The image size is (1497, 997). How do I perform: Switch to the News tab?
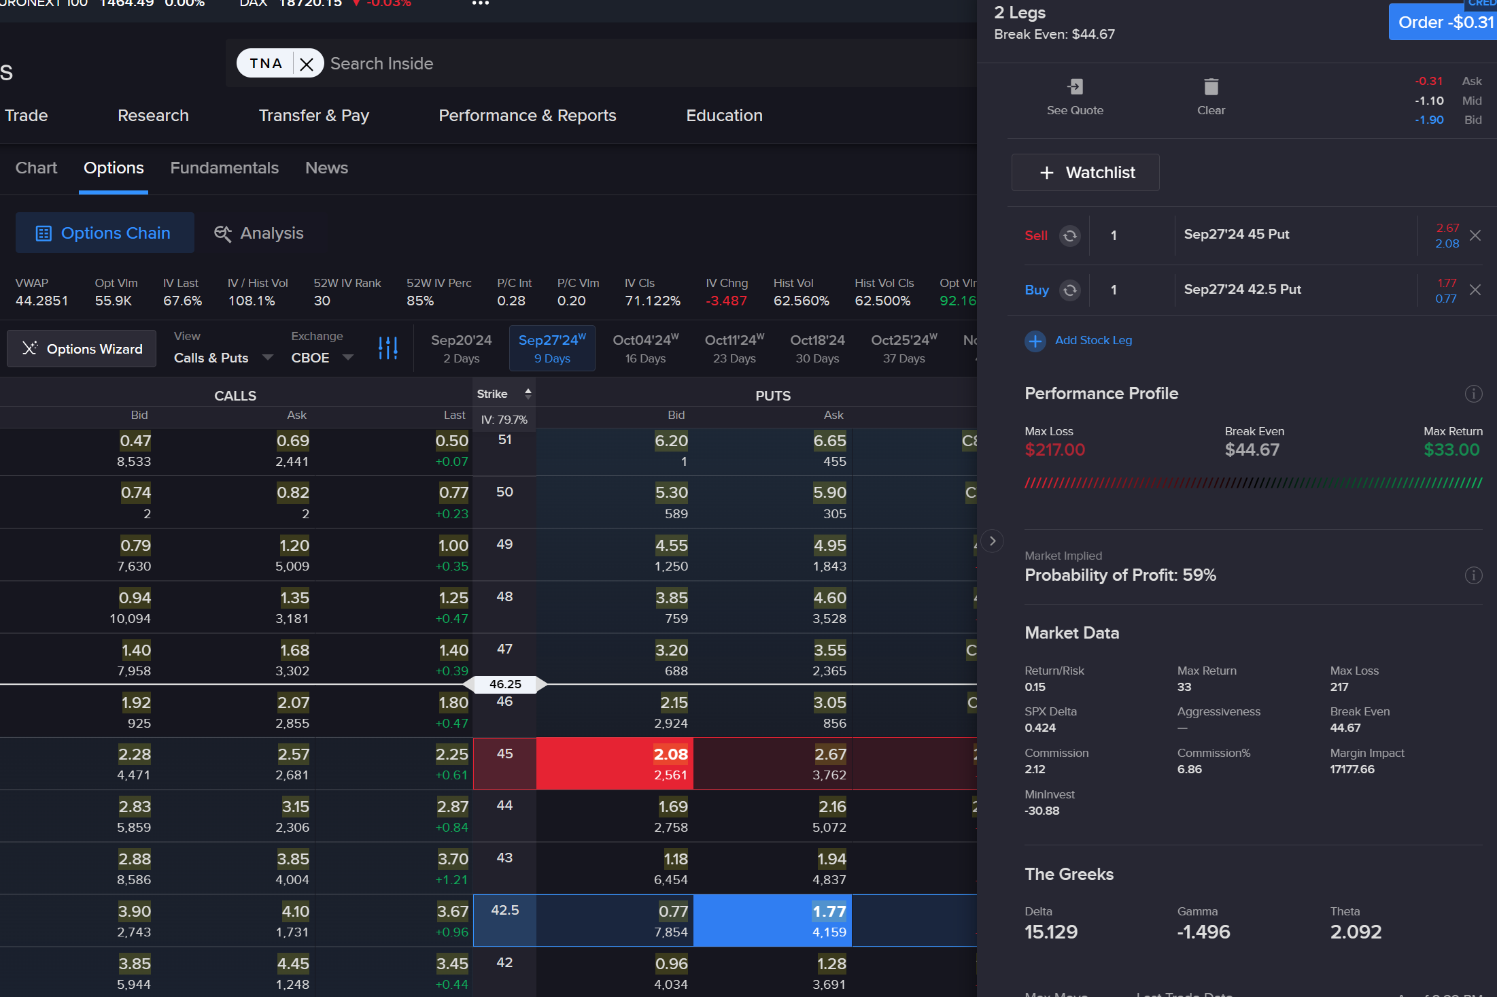click(x=326, y=168)
